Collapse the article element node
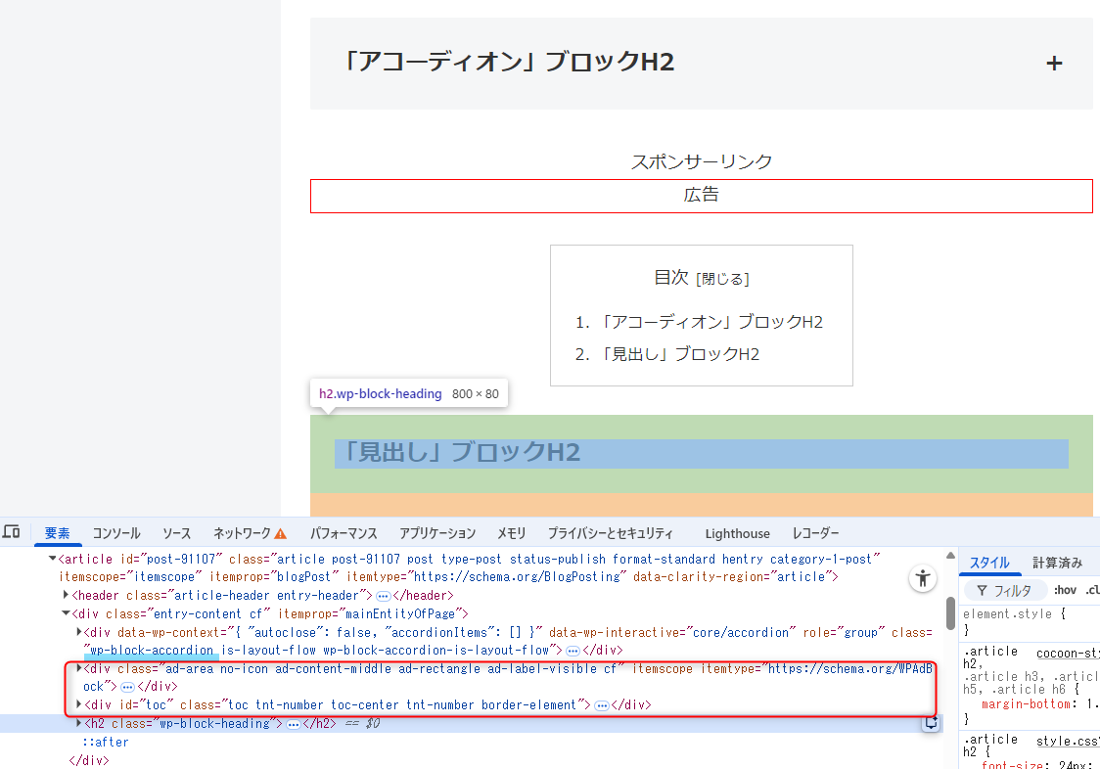Image resolution: width=1100 pixels, height=769 pixels. [53, 559]
